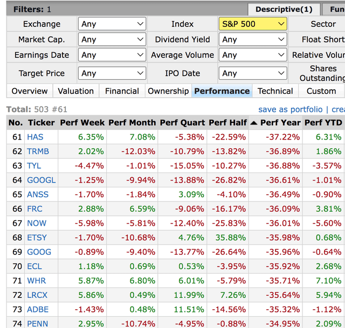Open the FRC ticker link
Viewport: 345px width, 328px height.
[34, 208]
